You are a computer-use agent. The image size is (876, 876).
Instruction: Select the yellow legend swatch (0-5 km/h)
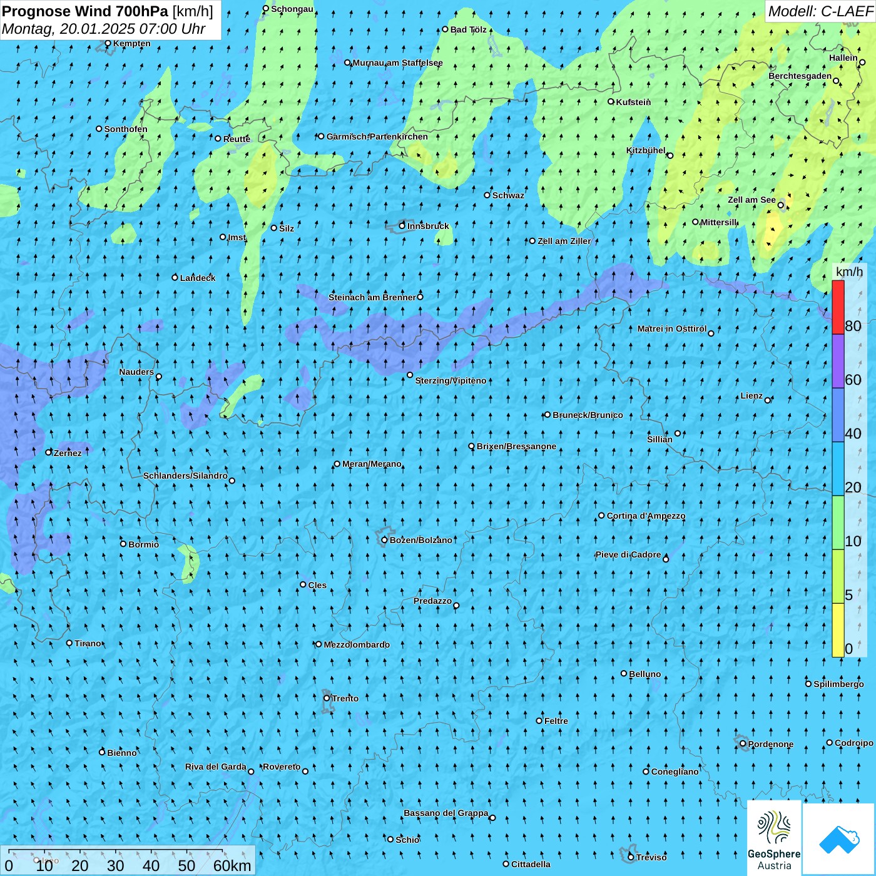coord(838,631)
